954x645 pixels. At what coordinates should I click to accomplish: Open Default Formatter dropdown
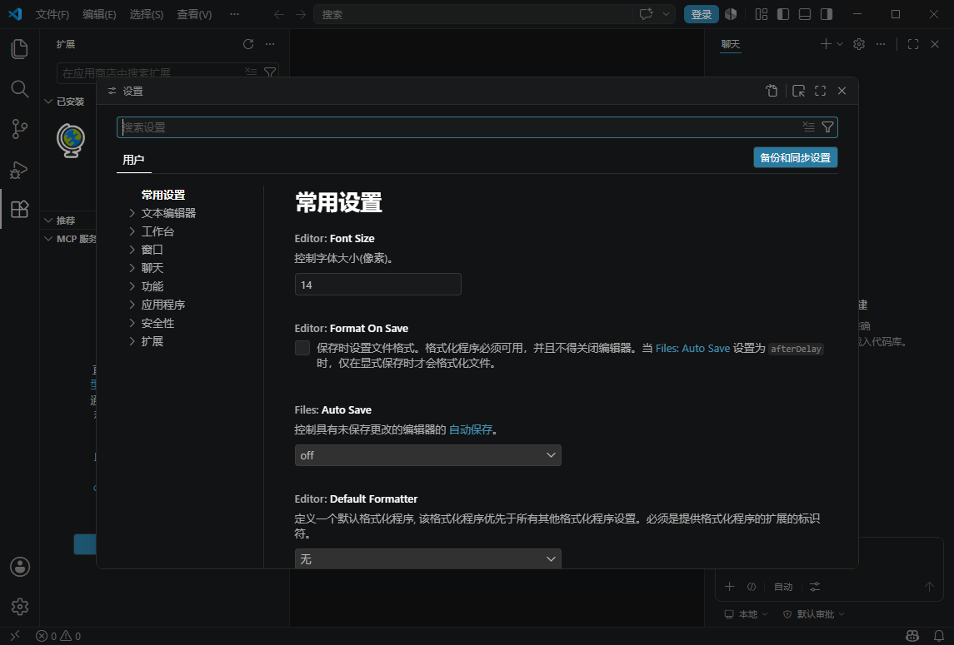click(x=427, y=558)
